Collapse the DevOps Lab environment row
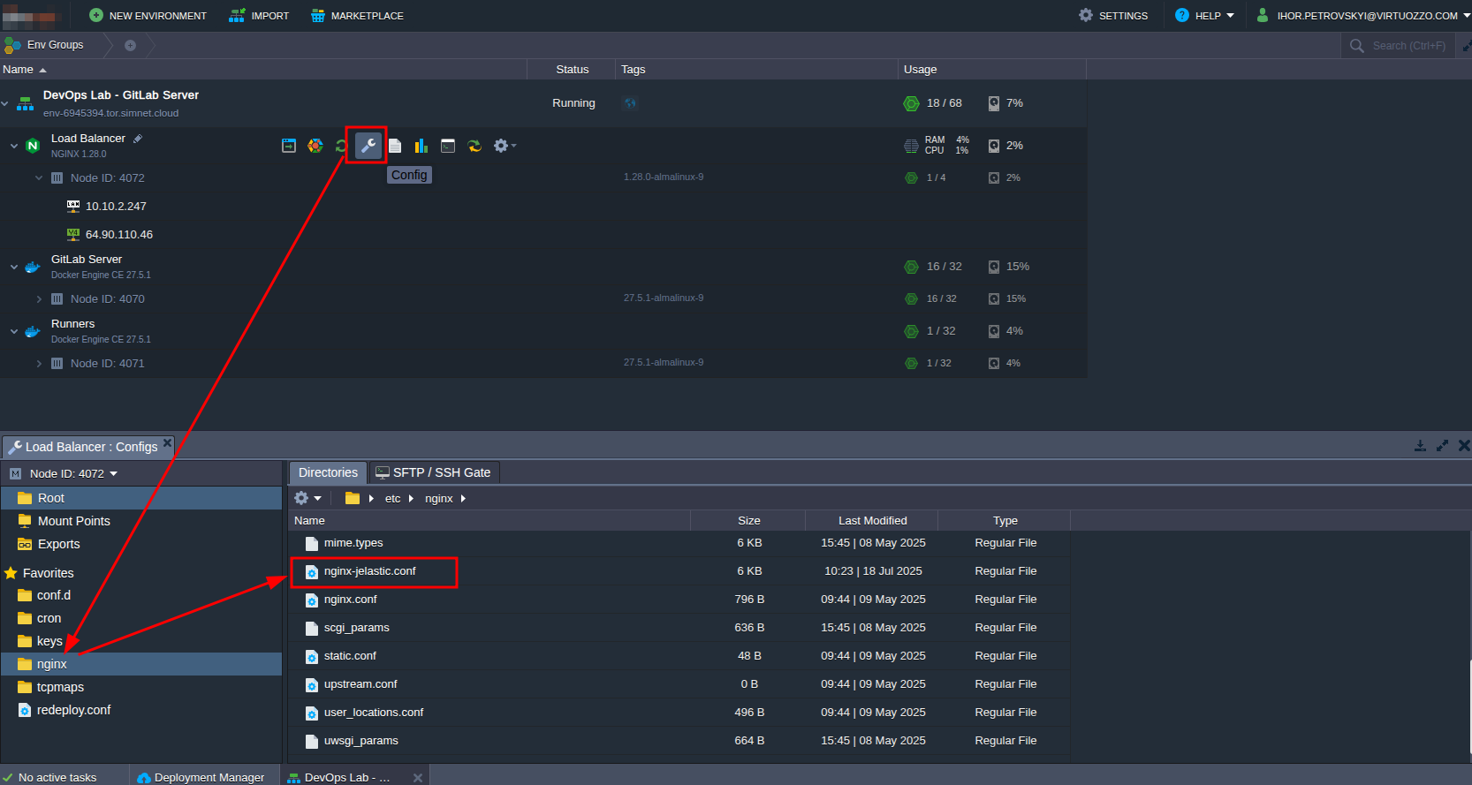Screen dimensions: 1472x785 (5, 103)
